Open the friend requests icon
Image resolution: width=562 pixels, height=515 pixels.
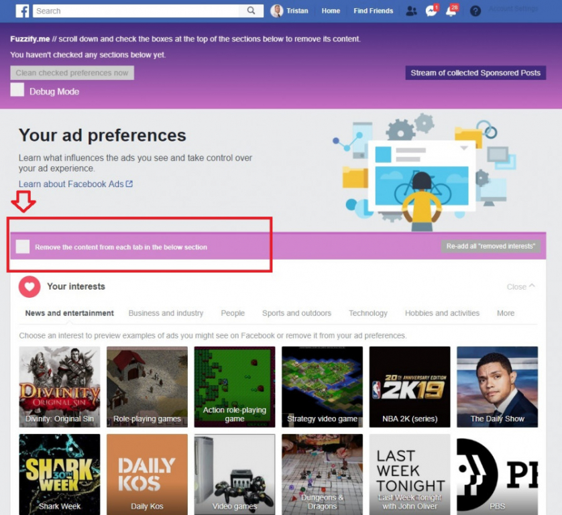411,11
